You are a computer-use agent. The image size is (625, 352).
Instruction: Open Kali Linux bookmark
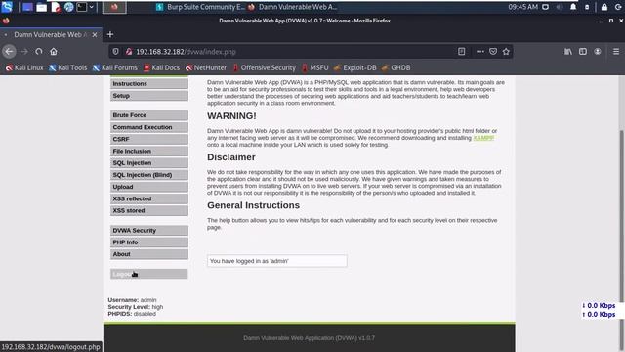(24, 67)
